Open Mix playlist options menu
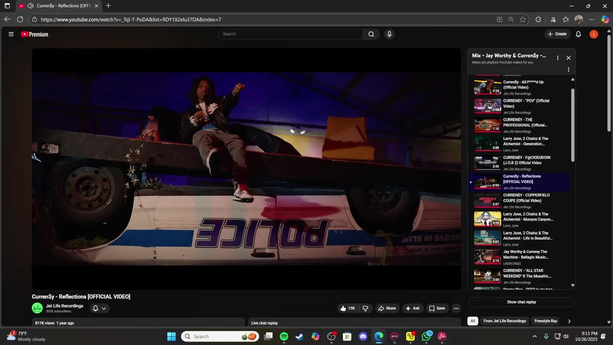 pyautogui.click(x=557, y=58)
